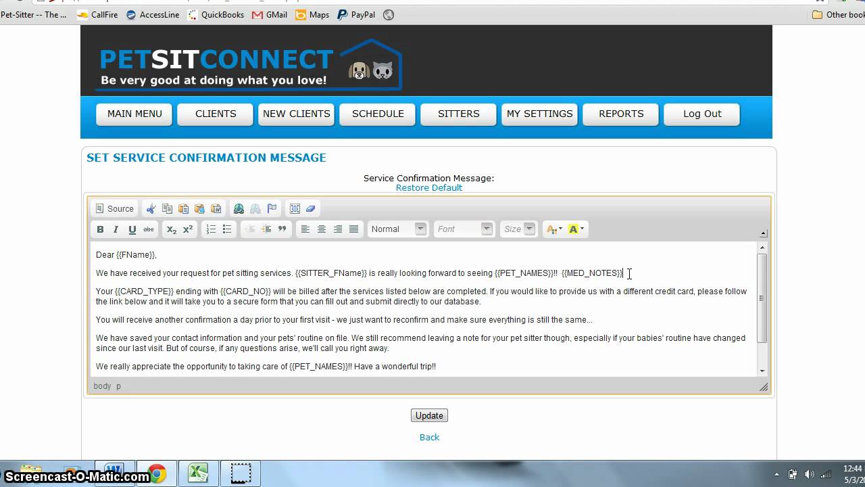Click the editor scrollbar up arrow
The height and width of the screenshot is (487, 865).
point(762,248)
